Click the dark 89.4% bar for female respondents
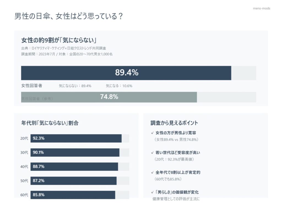Image resolution: width=282 pixels, height=212 pixels. point(126,73)
